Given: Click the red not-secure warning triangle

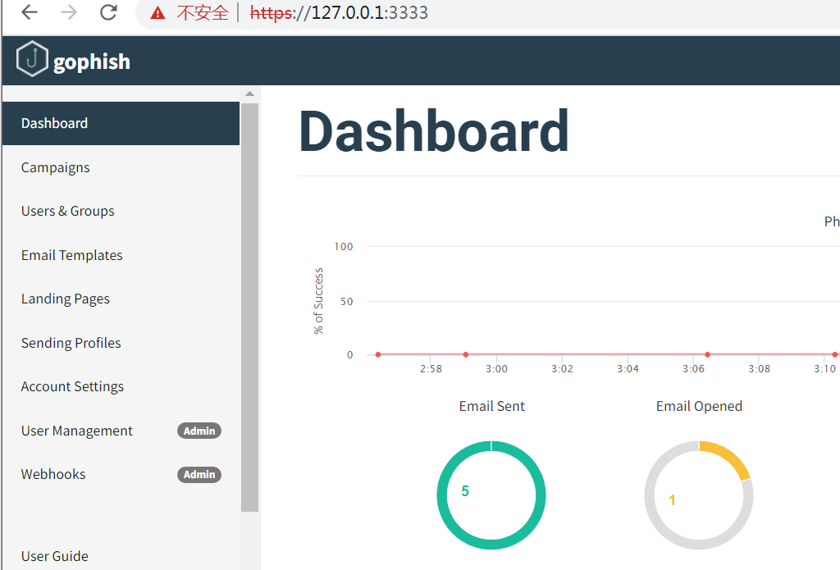Looking at the screenshot, I should (x=157, y=13).
